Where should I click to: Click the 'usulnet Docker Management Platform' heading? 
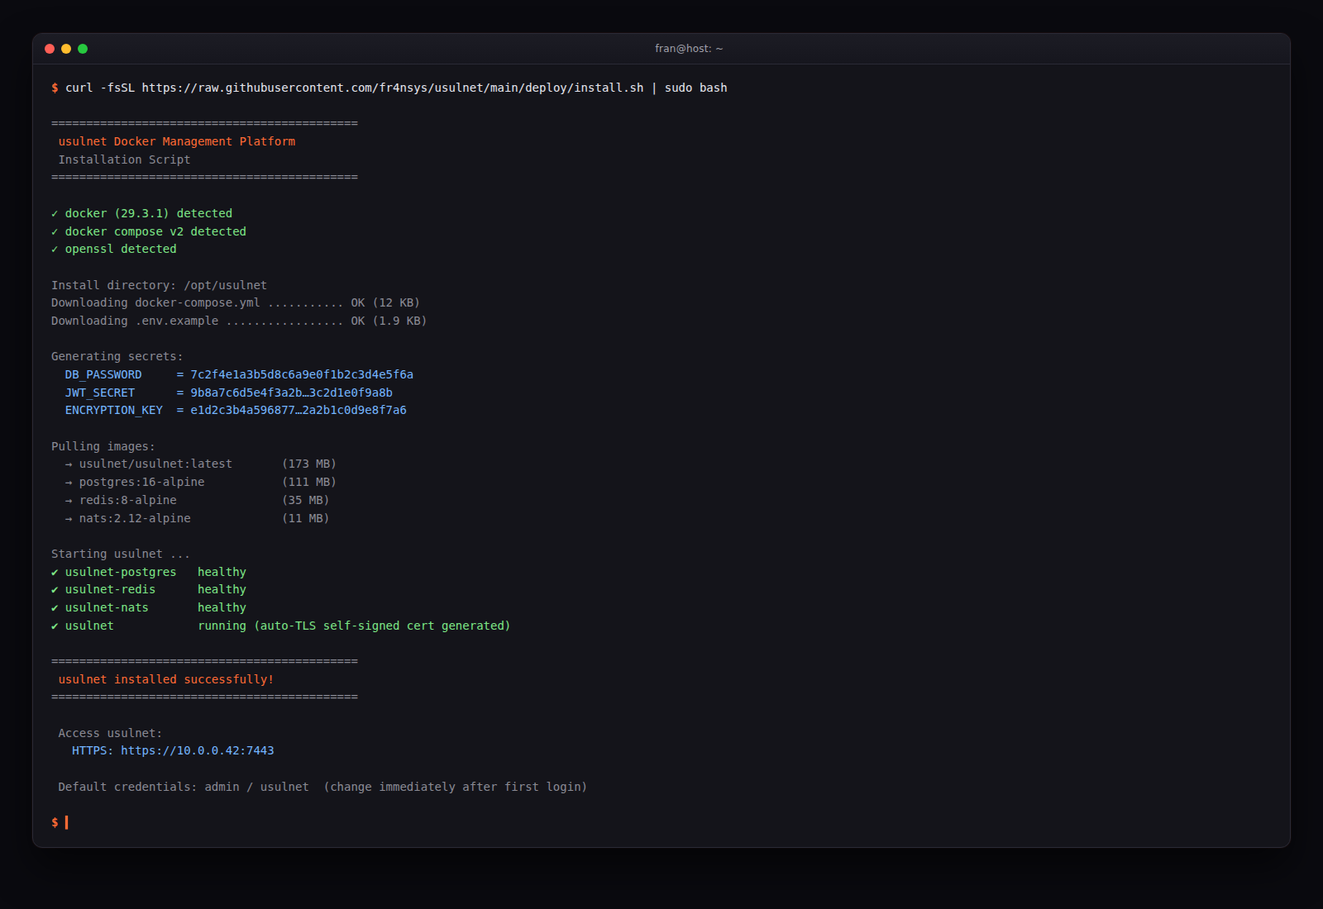click(177, 141)
